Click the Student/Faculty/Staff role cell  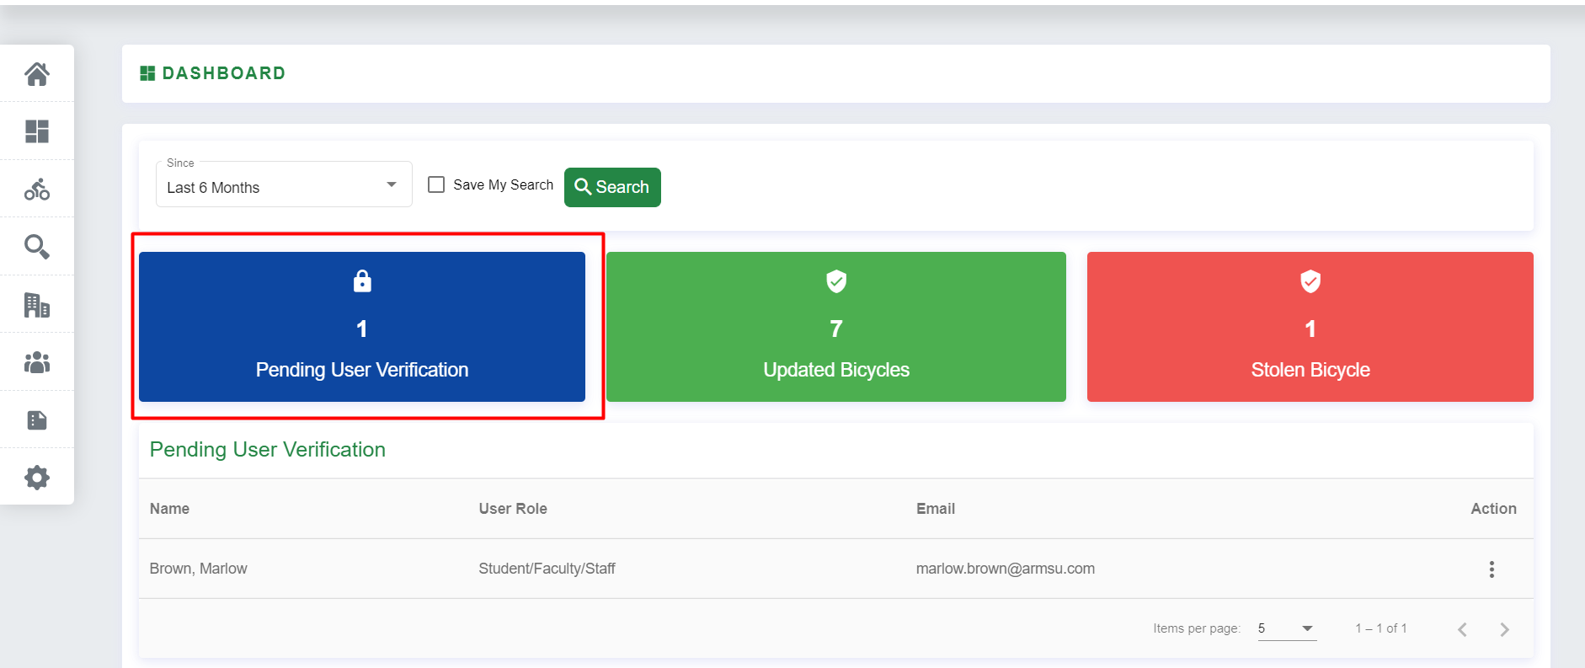547,569
